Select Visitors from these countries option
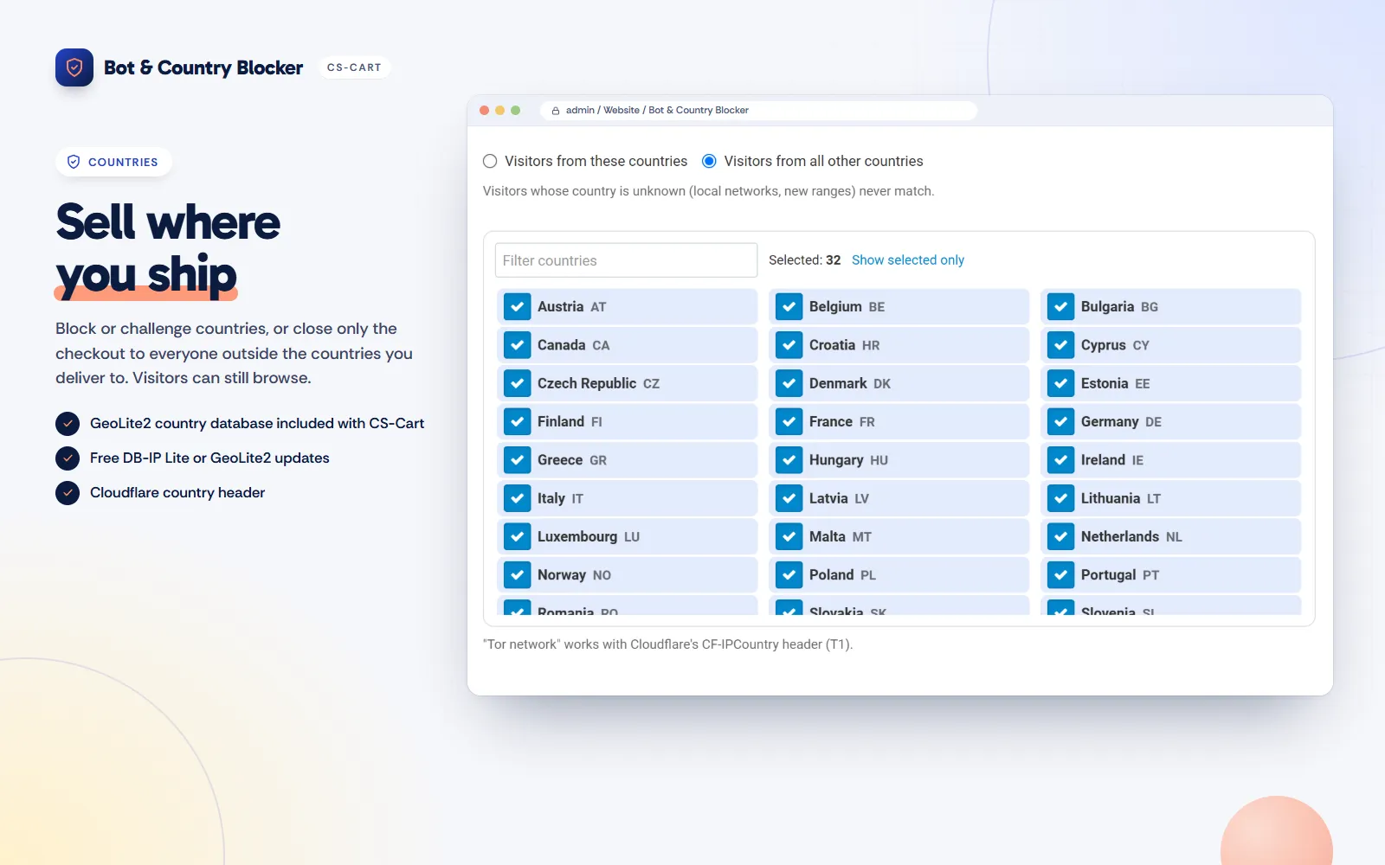 (x=490, y=161)
